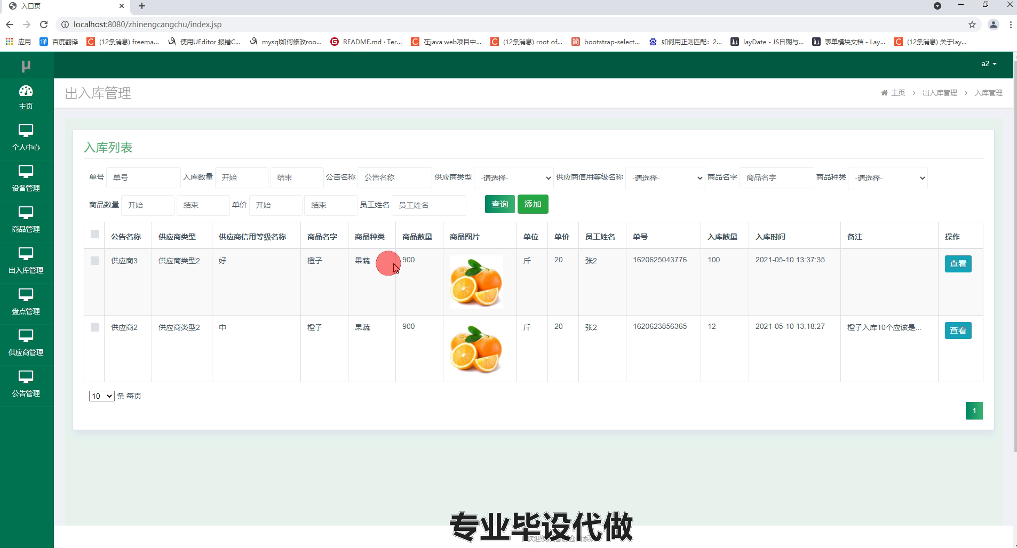Click the green 添加 add button
The height and width of the screenshot is (548, 1017).
tap(533, 204)
